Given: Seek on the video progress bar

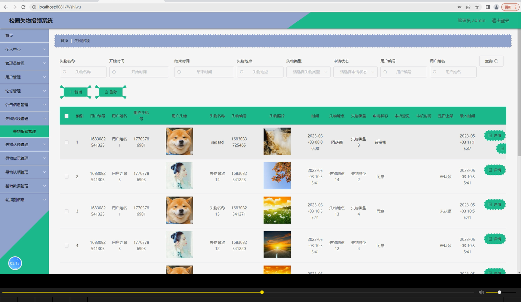Looking at the screenshot, I should click(239, 292).
